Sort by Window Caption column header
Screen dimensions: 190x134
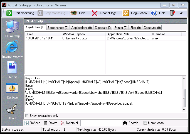[83, 34]
